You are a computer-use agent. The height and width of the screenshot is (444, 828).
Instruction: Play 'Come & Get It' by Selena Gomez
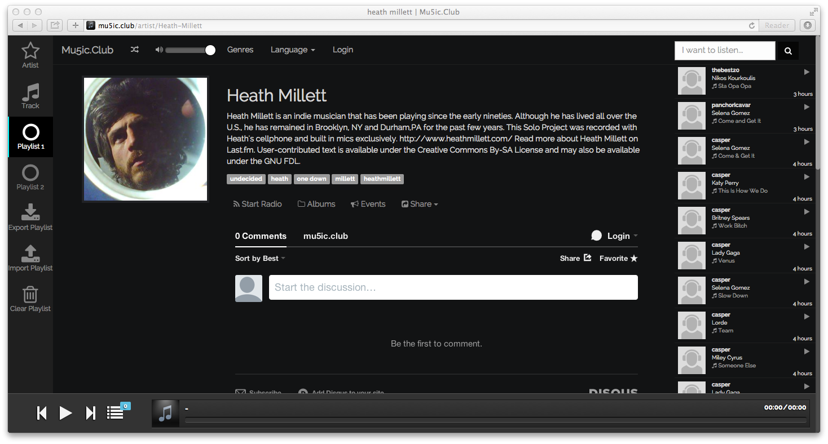pos(807,141)
